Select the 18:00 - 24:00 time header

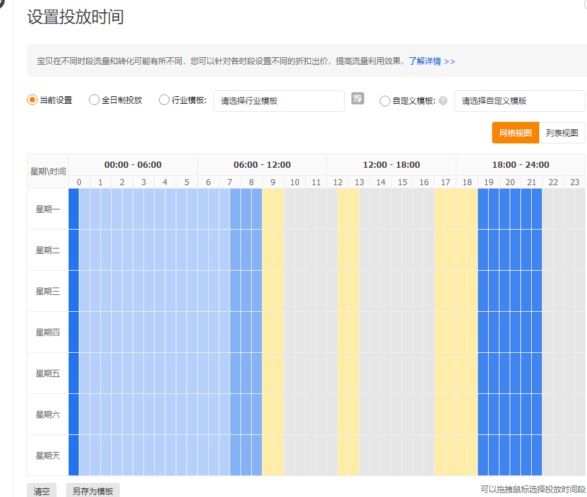pos(520,165)
